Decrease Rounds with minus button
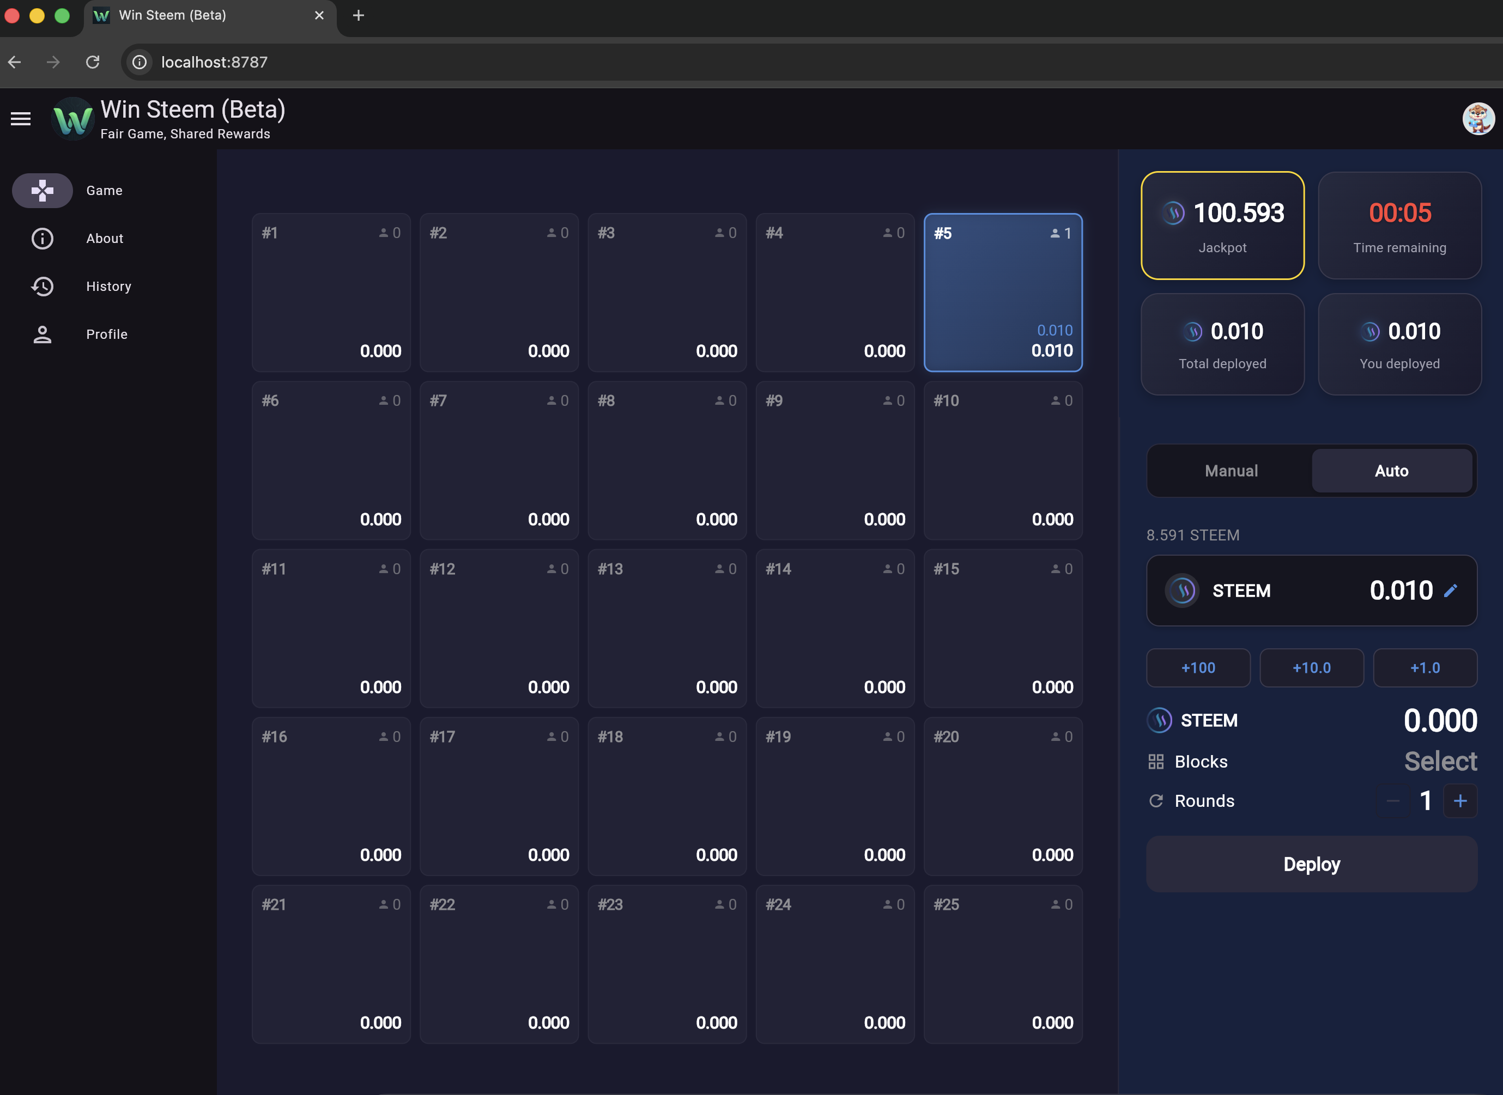 (1392, 801)
